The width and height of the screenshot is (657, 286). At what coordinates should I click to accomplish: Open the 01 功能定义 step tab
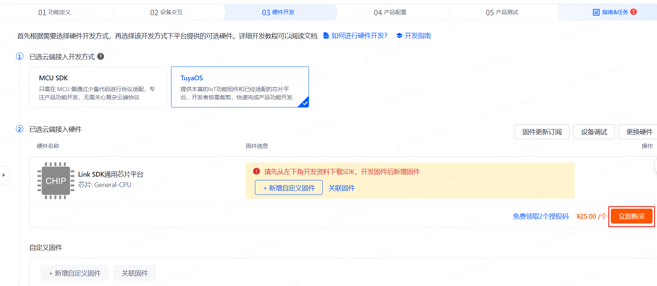tap(55, 12)
